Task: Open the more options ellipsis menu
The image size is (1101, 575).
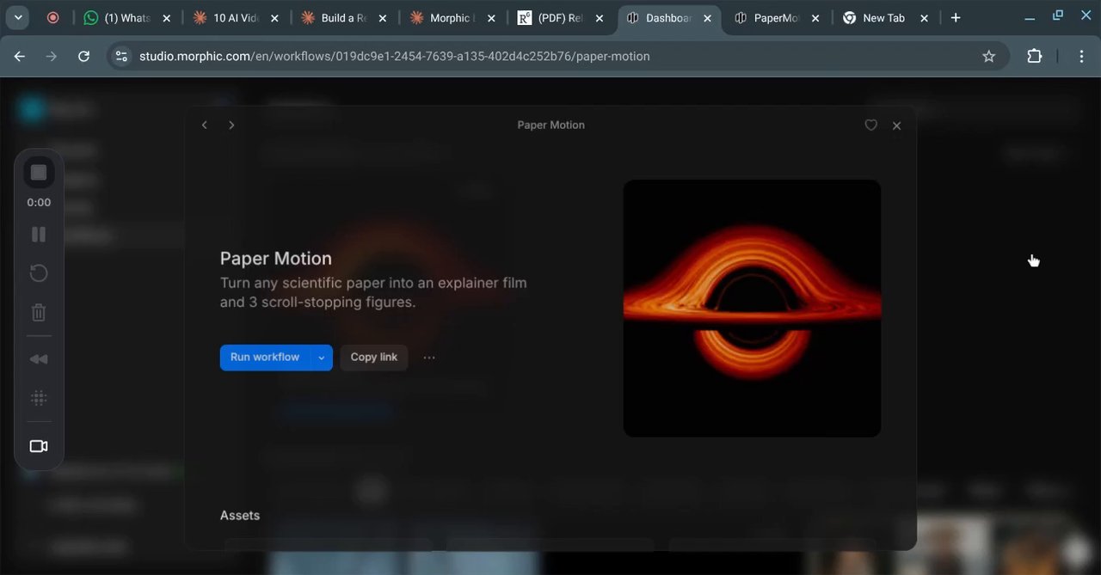Action: click(x=429, y=358)
